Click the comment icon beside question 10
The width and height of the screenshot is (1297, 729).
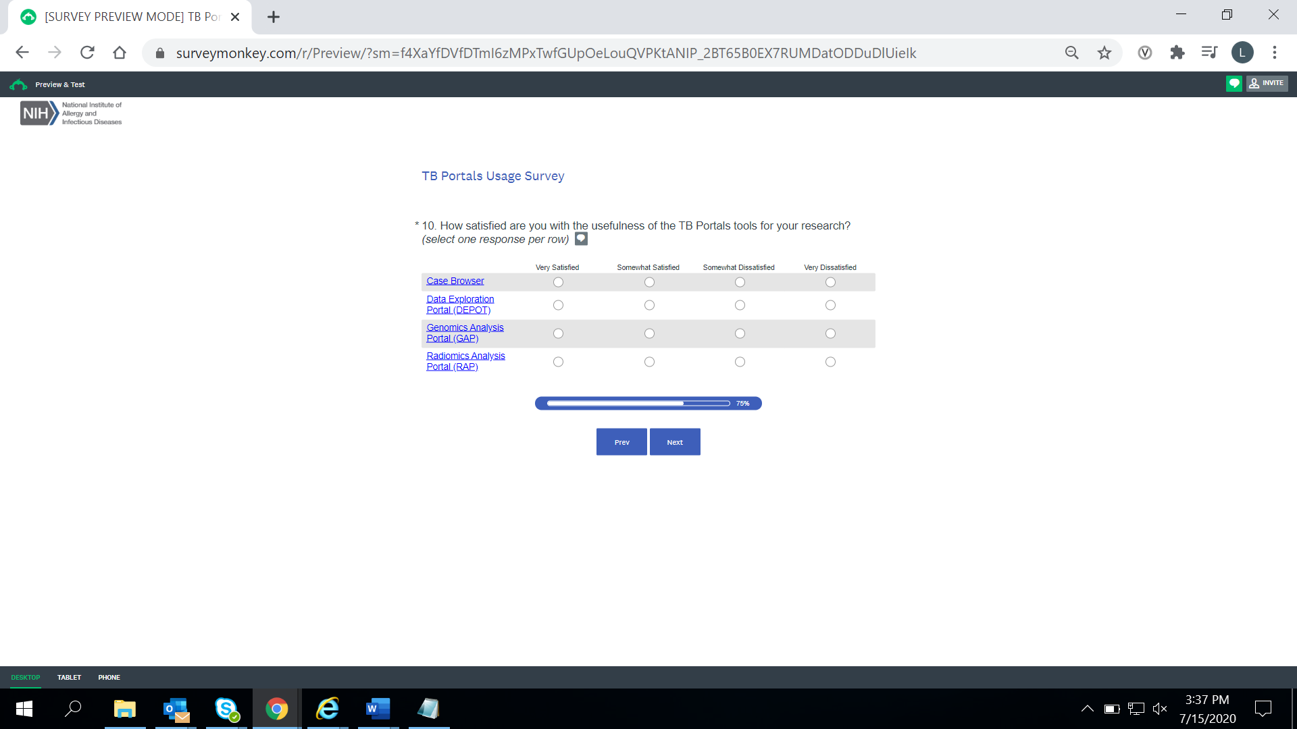pos(581,239)
